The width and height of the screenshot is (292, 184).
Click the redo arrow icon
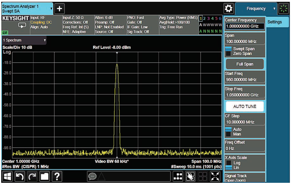coord(32,176)
